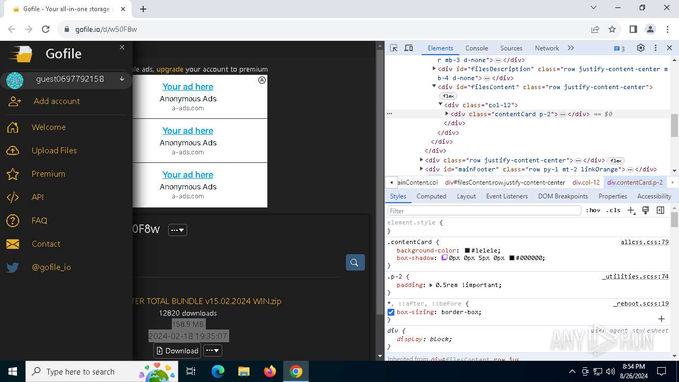679x382 pixels.
Task: Expand the padding shorthand triangle
Action: [431, 285]
